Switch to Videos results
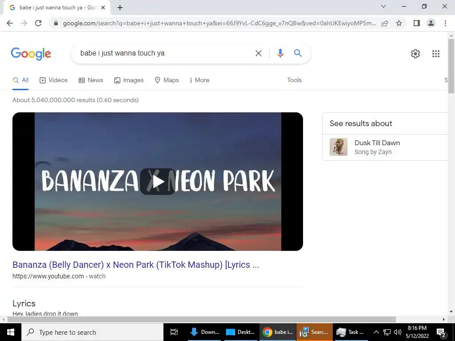Screen dimensions: 455x341 (54, 80)
